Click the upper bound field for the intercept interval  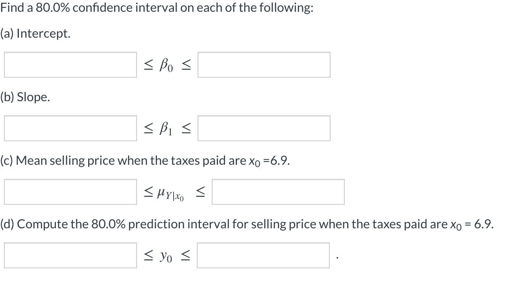point(264,65)
